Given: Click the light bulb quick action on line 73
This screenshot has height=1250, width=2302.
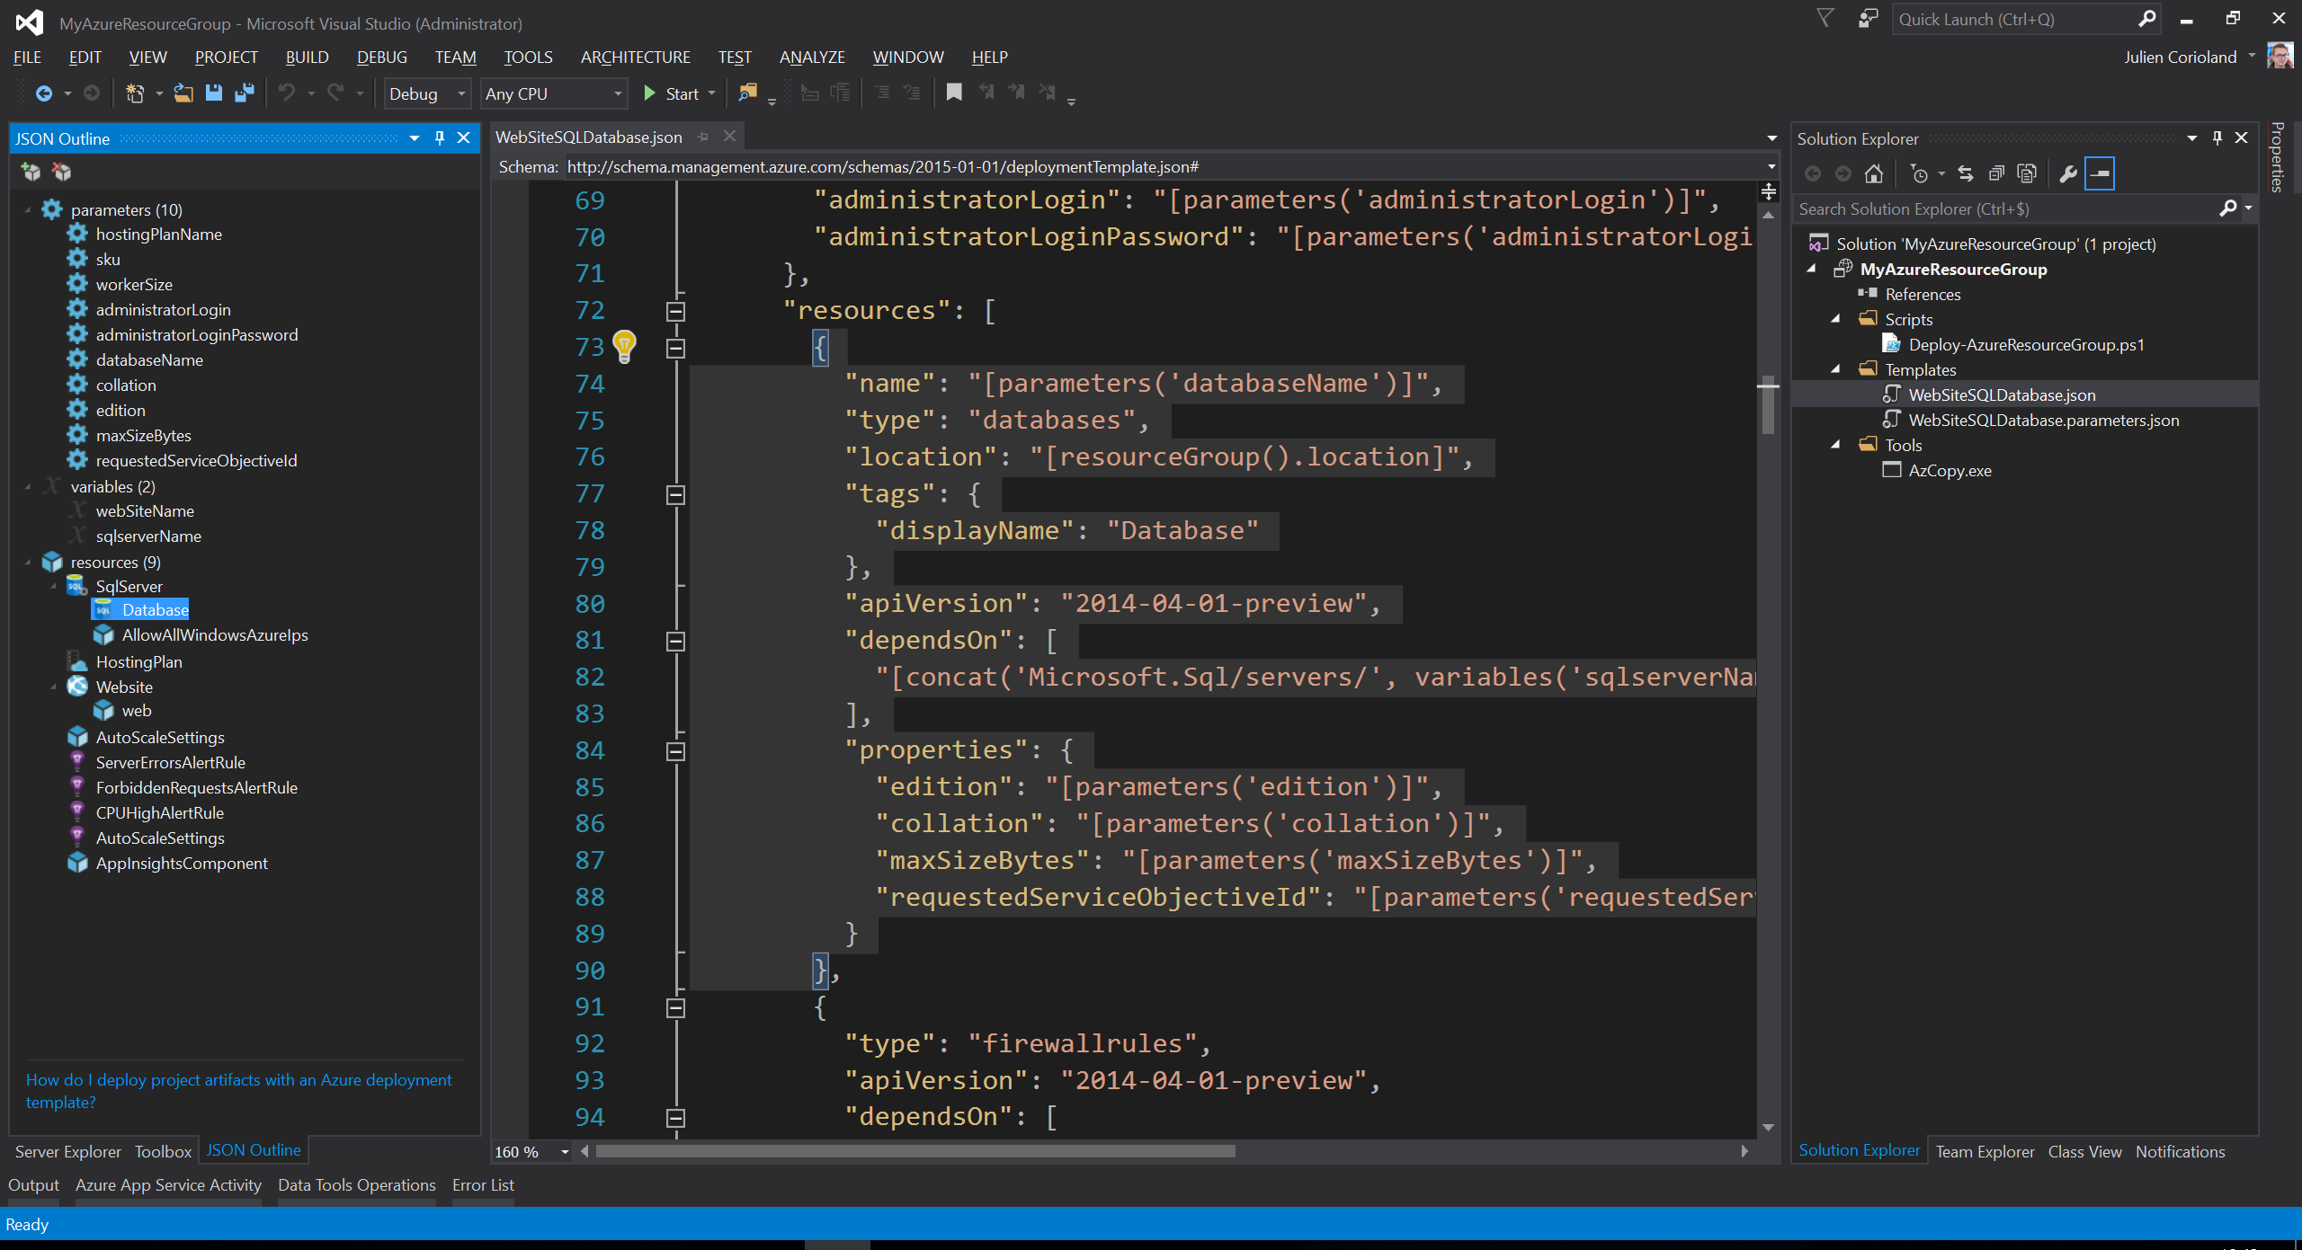Looking at the screenshot, I should coord(624,346).
